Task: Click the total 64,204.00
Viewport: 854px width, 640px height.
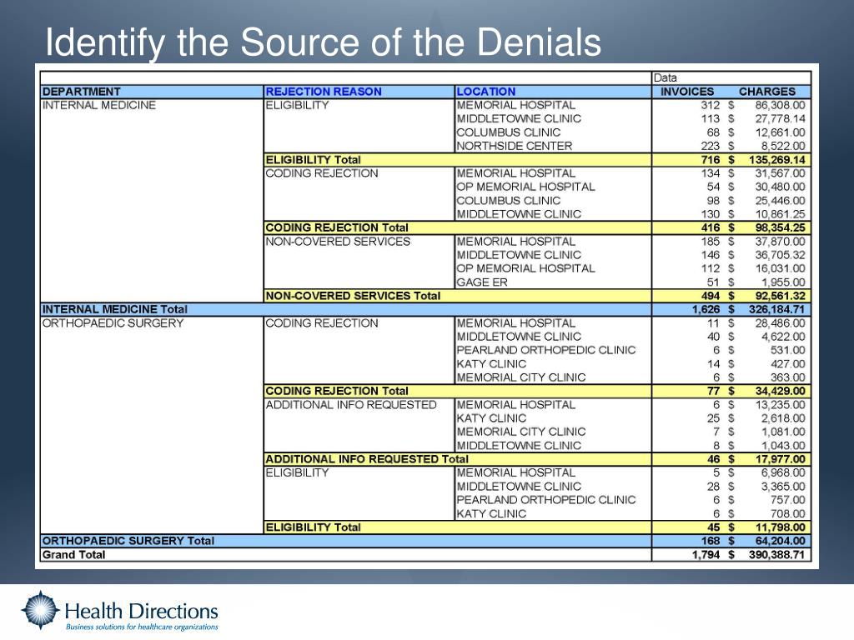Action: click(x=780, y=540)
